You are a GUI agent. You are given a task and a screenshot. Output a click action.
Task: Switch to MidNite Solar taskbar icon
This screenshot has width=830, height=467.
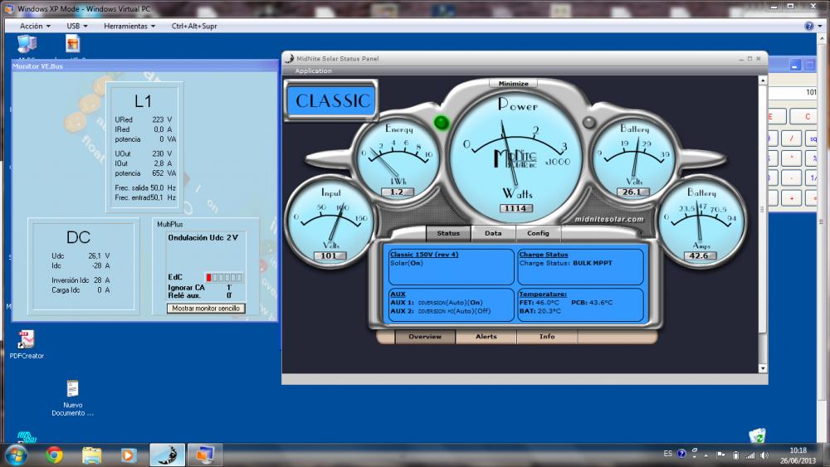point(168,455)
